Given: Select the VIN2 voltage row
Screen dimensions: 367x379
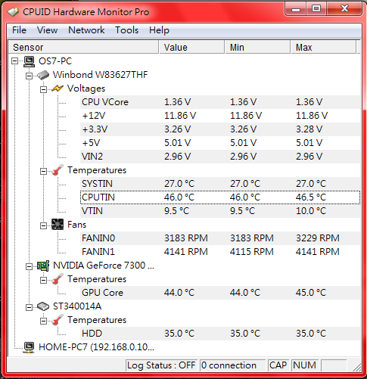Looking at the screenshot, I should click(x=220, y=157).
